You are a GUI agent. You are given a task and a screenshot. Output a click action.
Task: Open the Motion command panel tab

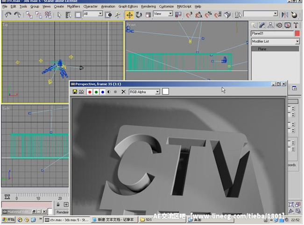point(279,25)
